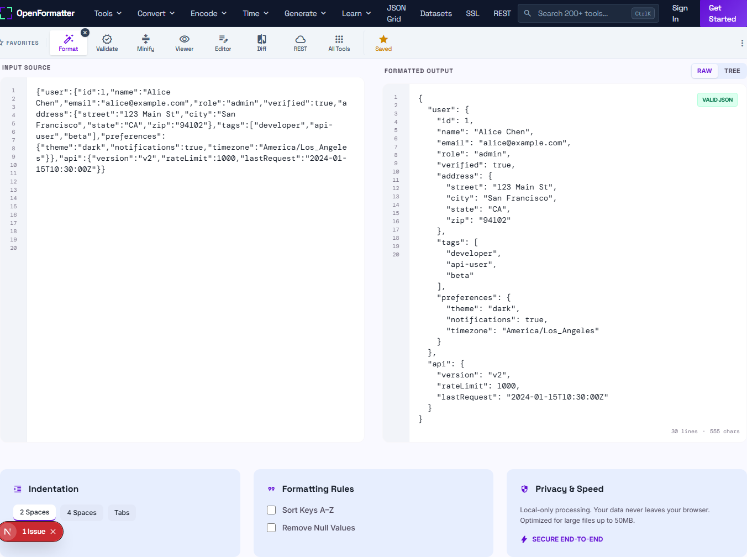747x557 pixels.
Task: Click the 1 Issue button
Action: tap(34, 532)
